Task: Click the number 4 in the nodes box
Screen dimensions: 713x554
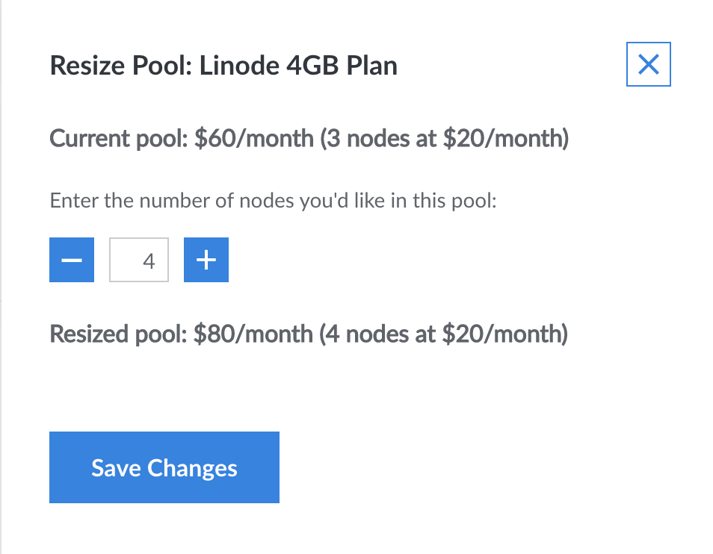Action: pos(149,261)
